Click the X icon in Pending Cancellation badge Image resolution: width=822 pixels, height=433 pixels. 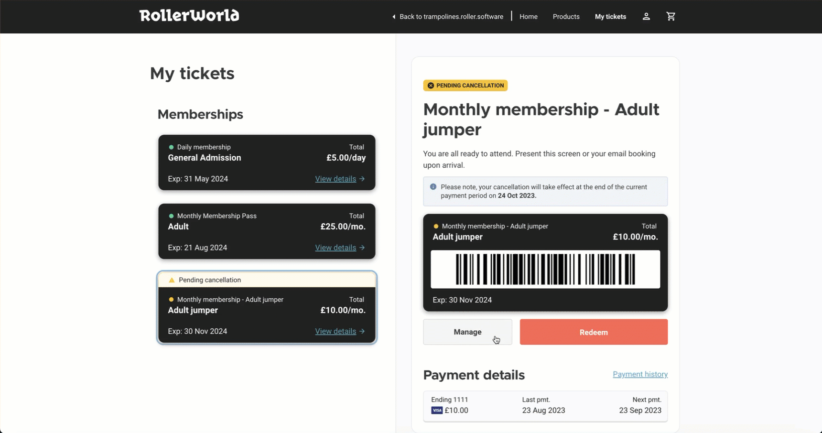click(431, 86)
